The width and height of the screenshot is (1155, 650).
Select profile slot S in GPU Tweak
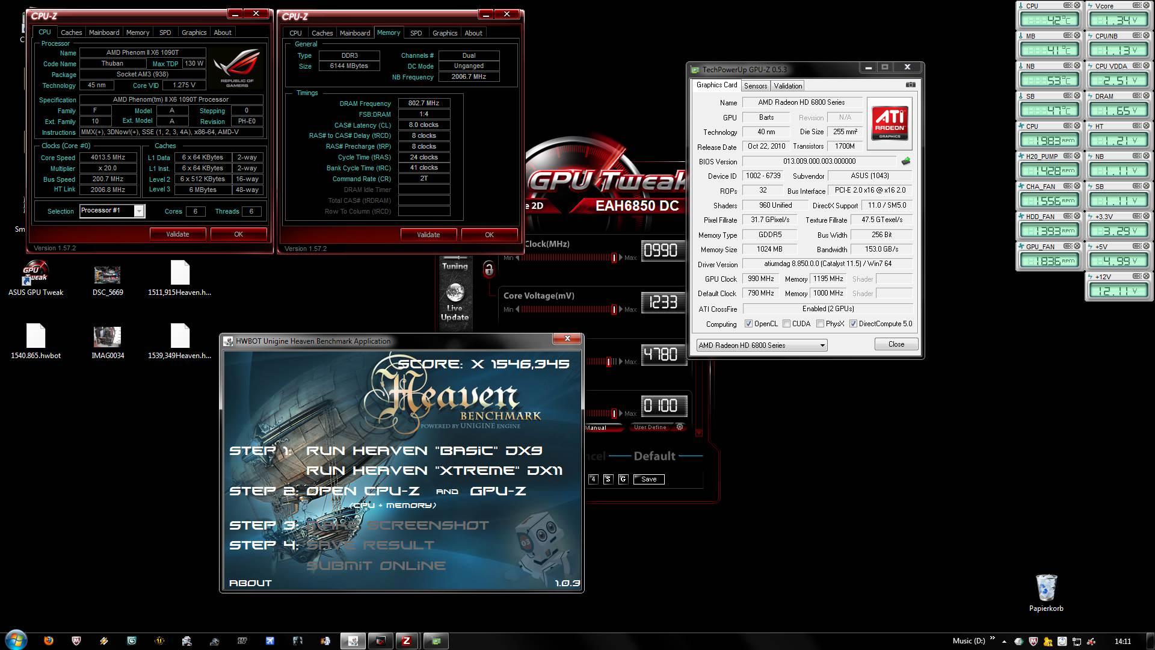click(608, 479)
